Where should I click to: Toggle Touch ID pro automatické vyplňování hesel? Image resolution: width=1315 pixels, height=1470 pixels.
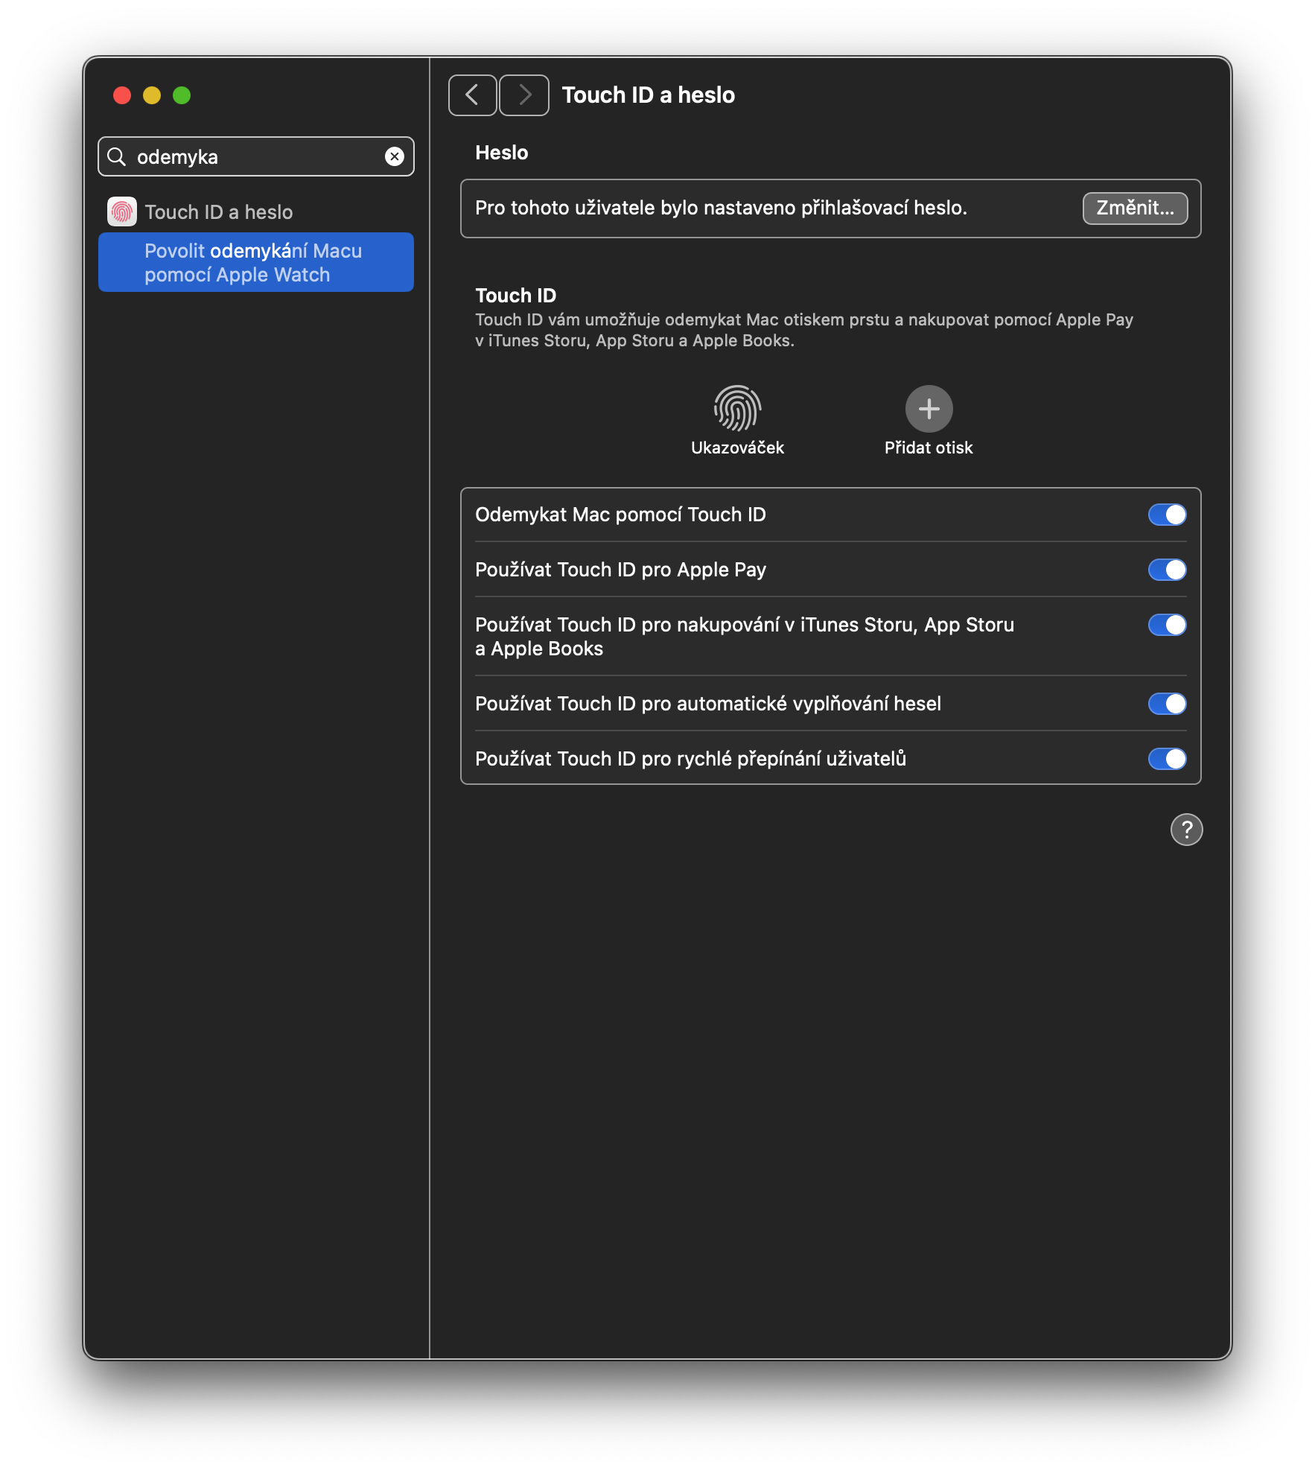click(x=1167, y=704)
